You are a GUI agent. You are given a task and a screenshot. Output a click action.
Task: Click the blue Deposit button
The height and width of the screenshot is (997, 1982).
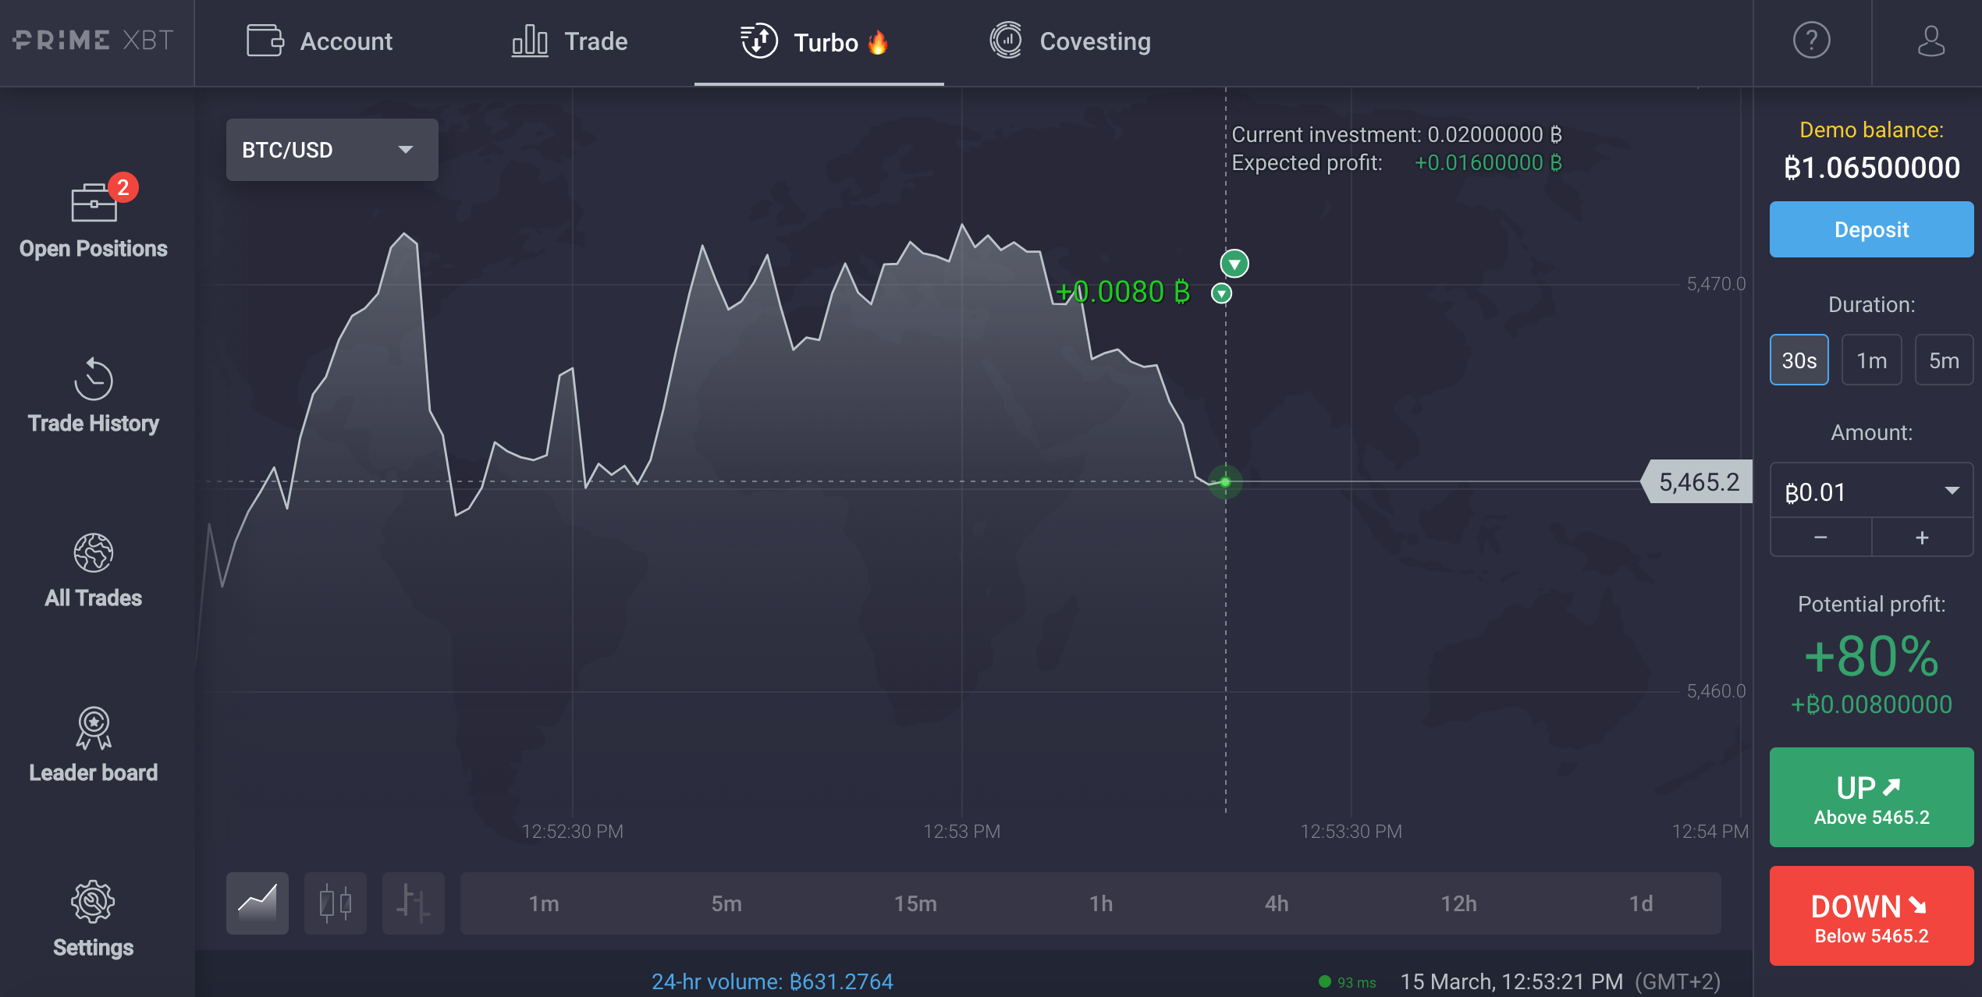[x=1871, y=229]
